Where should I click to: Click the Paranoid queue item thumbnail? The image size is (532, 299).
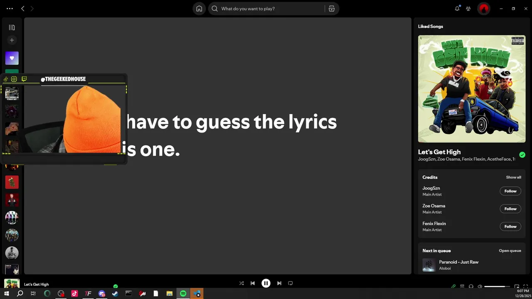click(x=429, y=265)
